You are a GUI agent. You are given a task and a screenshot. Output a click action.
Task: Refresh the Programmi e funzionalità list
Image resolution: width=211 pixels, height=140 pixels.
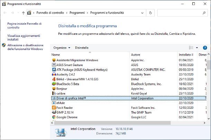(x=150, y=13)
